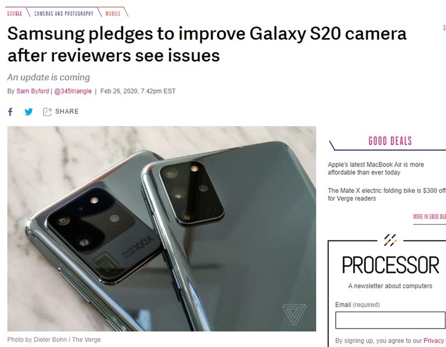Open the GOOGLE category tab
This screenshot has width=446, height=347.
(15, 13)
